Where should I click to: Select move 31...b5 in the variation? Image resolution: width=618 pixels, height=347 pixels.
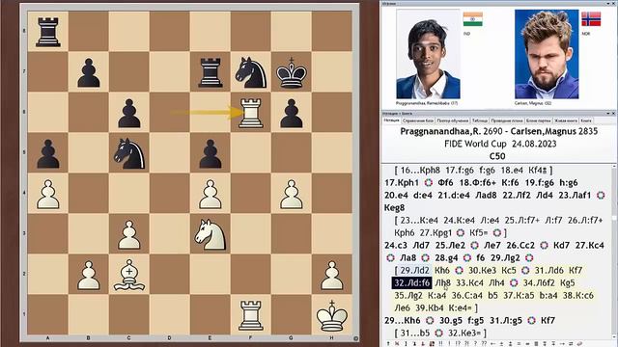click(416, 333)
